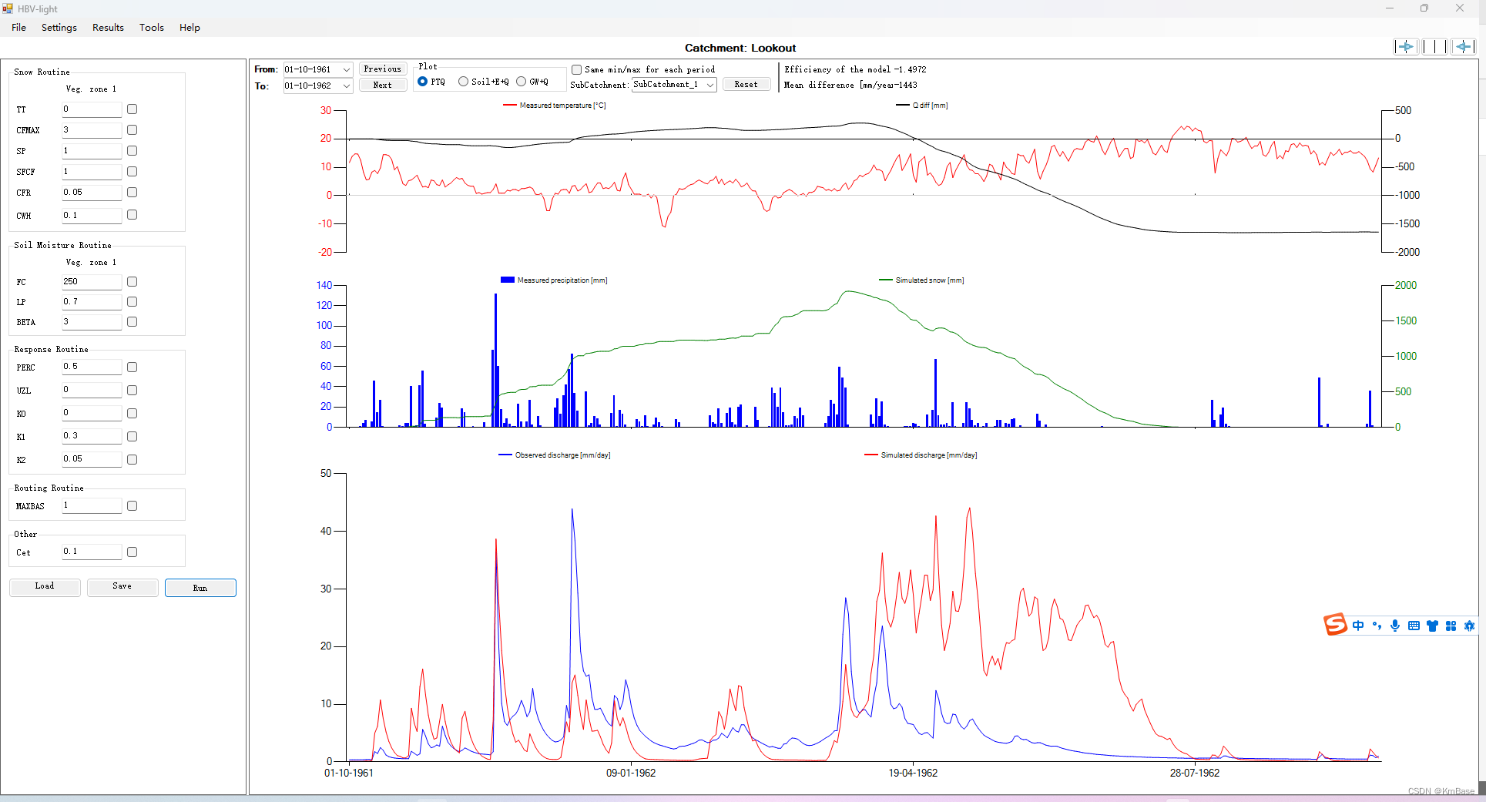Screen dimensions: 1486x802
Task: Tick the PERC parameter checkbox
Action: pos(132,367)
